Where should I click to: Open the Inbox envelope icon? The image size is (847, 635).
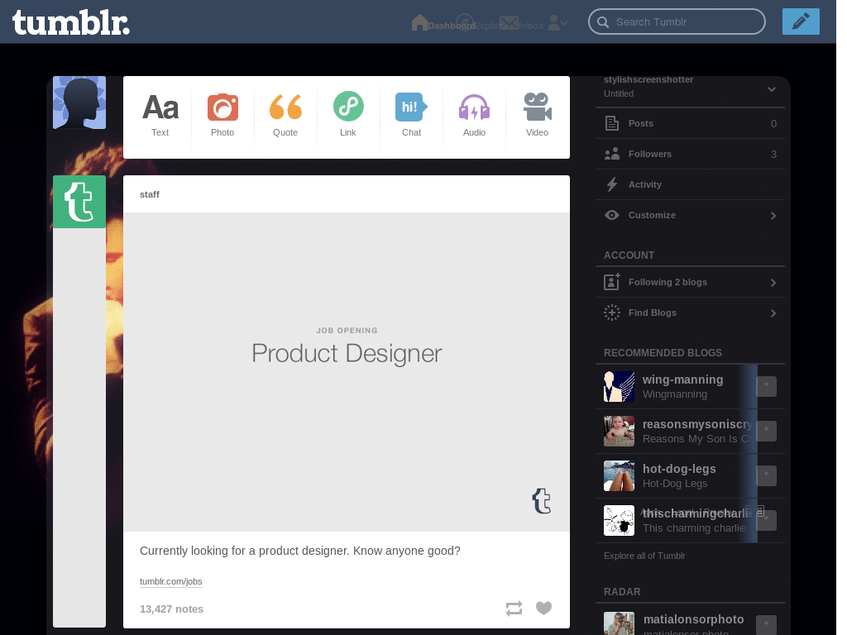click(x=509, y=22)
